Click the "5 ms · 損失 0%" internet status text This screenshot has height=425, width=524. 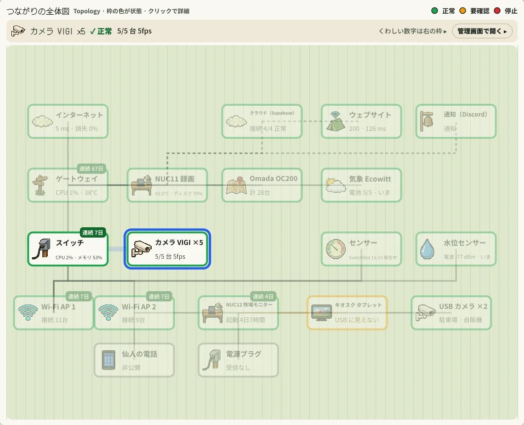(x=76, y=128)
